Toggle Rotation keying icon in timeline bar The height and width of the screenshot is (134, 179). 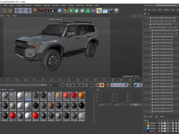(x=122, y=85)
